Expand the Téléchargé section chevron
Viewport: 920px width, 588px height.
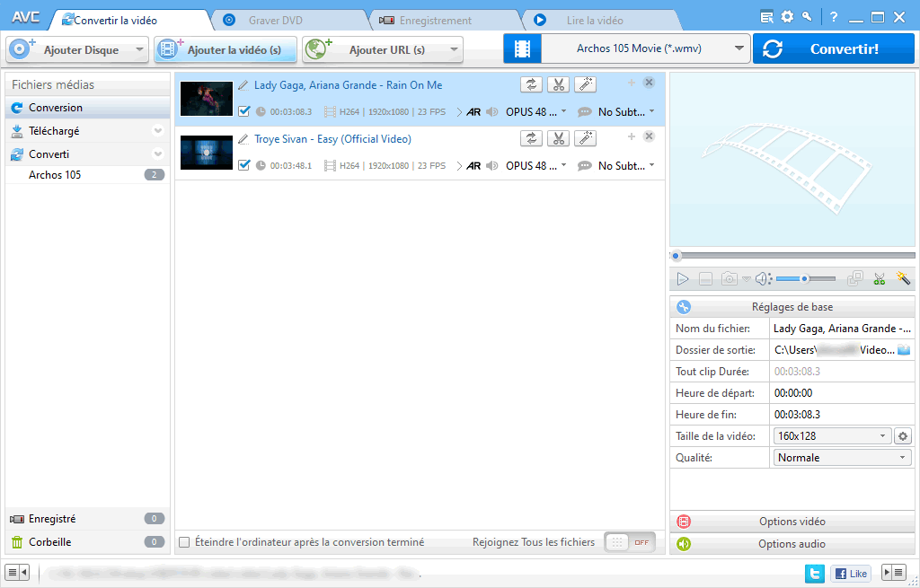157,131
